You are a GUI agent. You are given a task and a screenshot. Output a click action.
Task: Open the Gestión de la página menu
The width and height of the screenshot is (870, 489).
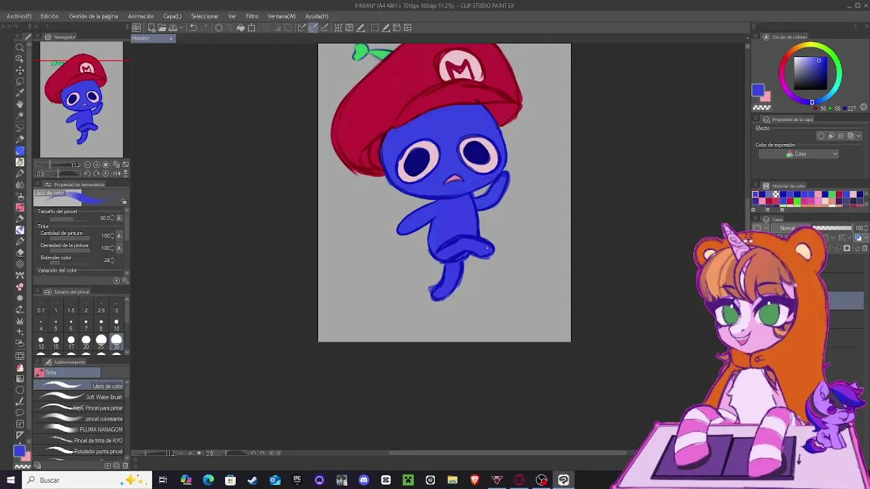pos(94,16)
